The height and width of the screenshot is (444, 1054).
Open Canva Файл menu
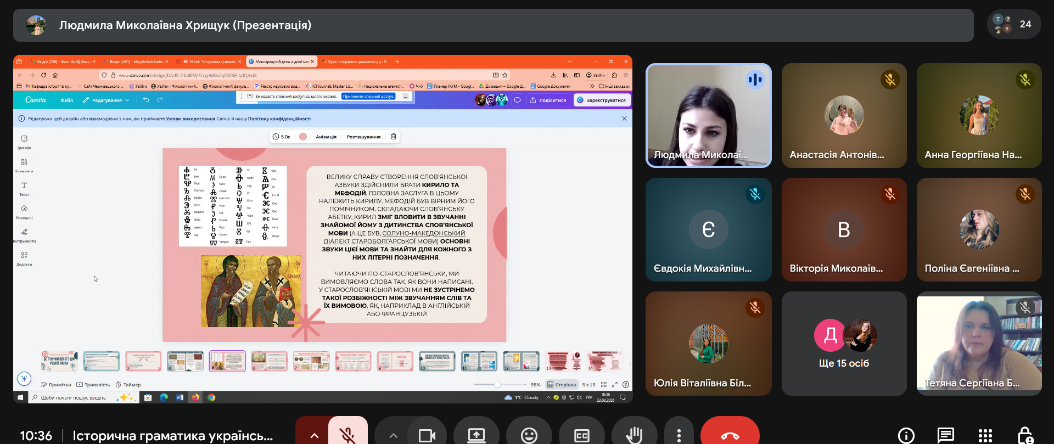pyautogui.click(x=66, y=100)
